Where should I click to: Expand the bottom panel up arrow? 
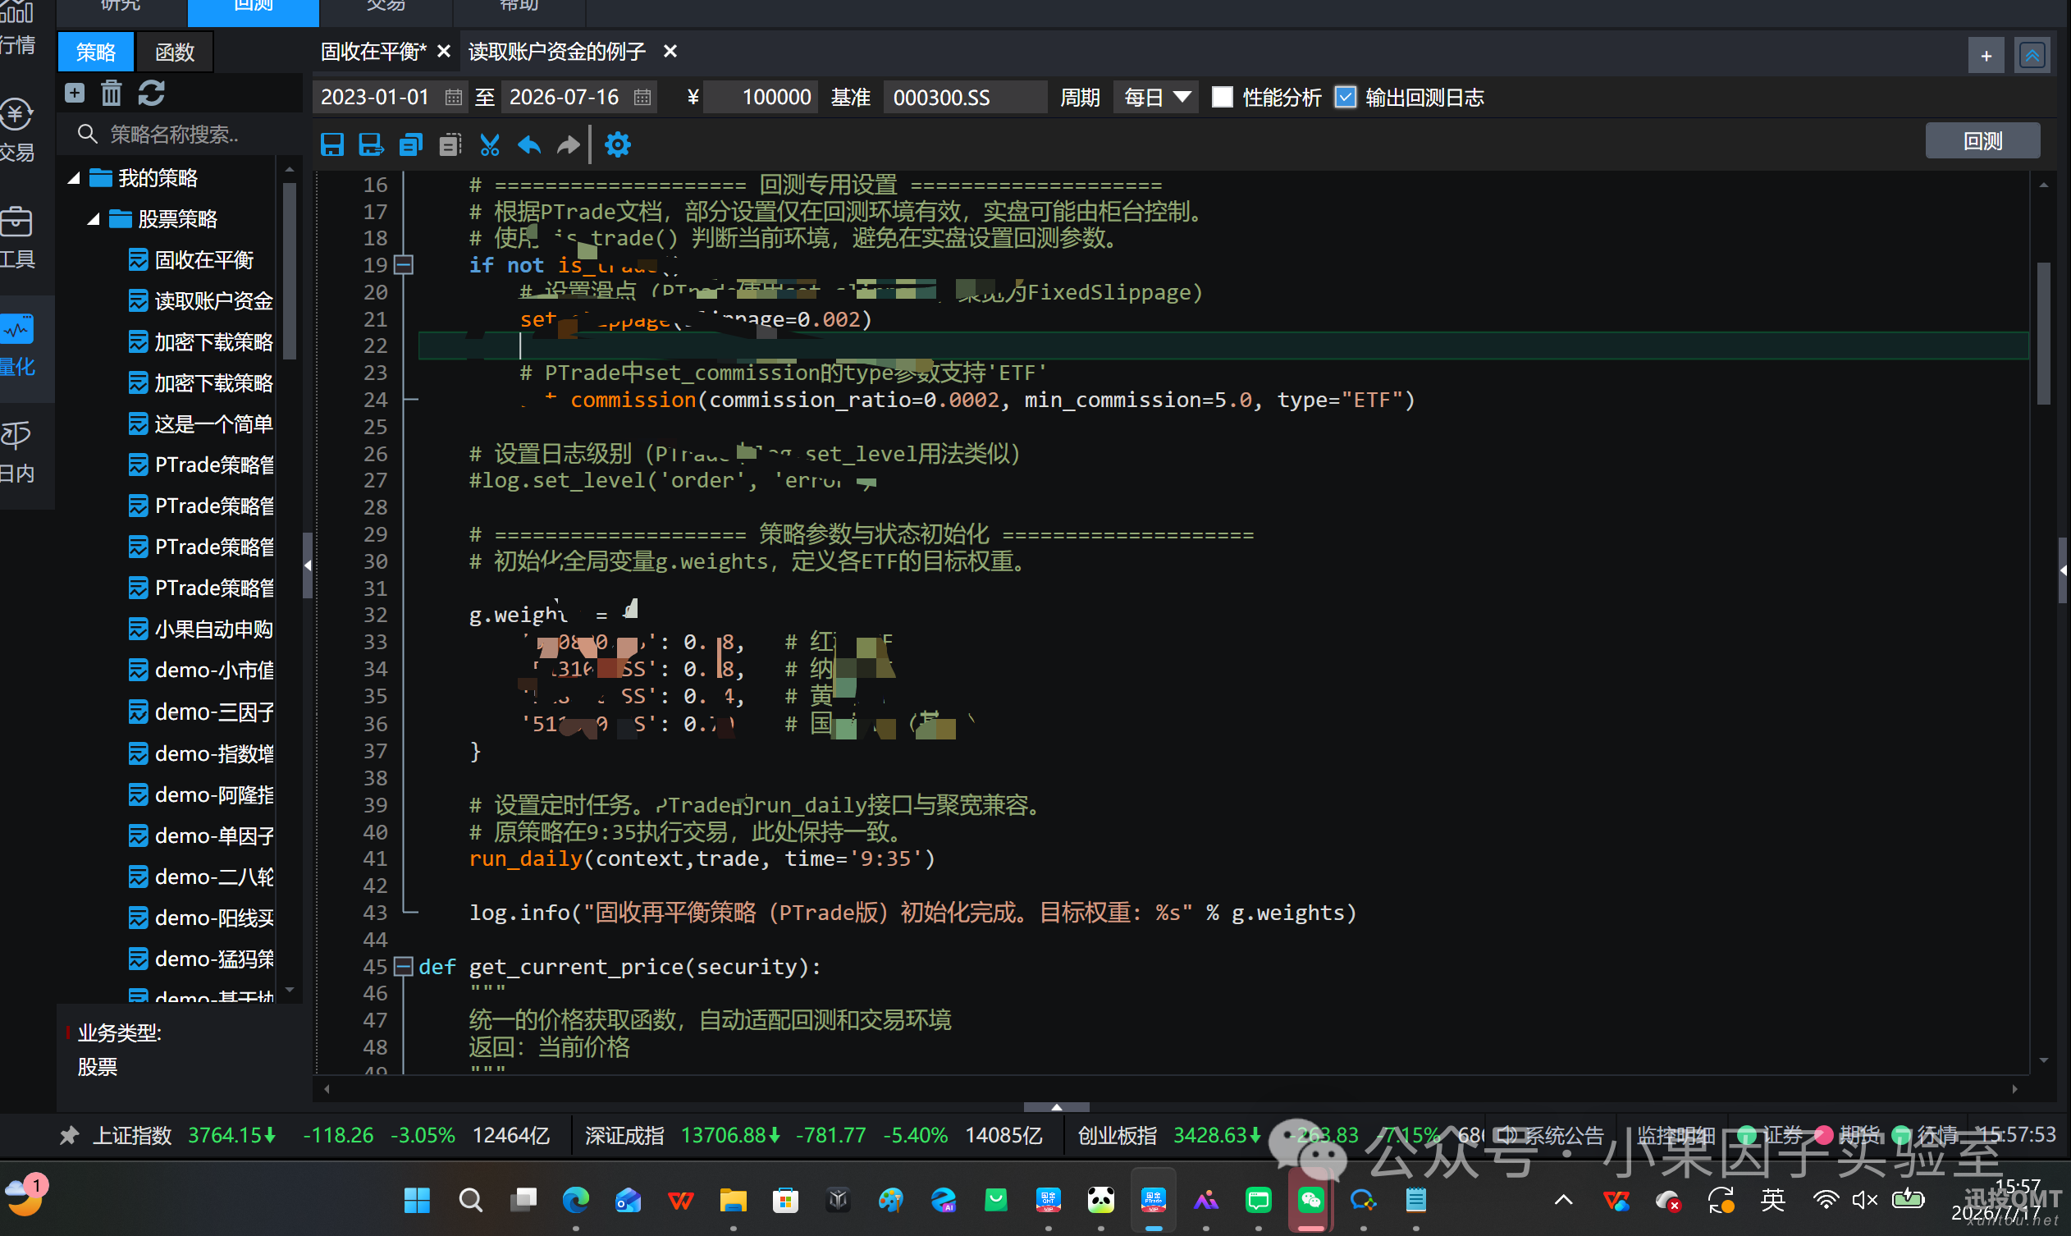coord(1056,1107)
